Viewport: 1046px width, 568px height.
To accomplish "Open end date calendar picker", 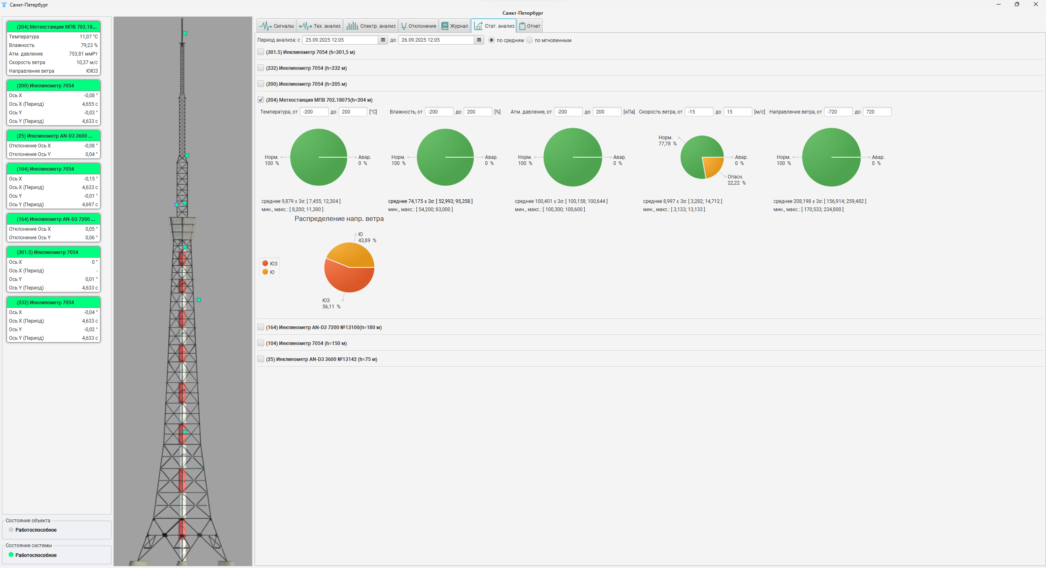I will 479,40.
